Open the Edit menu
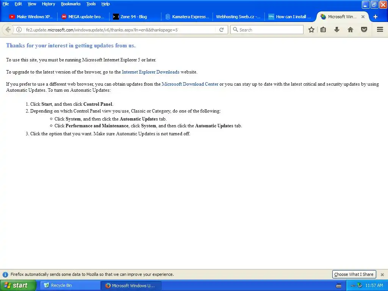This screenshot has width=388, height=291. tap(18, 4)
